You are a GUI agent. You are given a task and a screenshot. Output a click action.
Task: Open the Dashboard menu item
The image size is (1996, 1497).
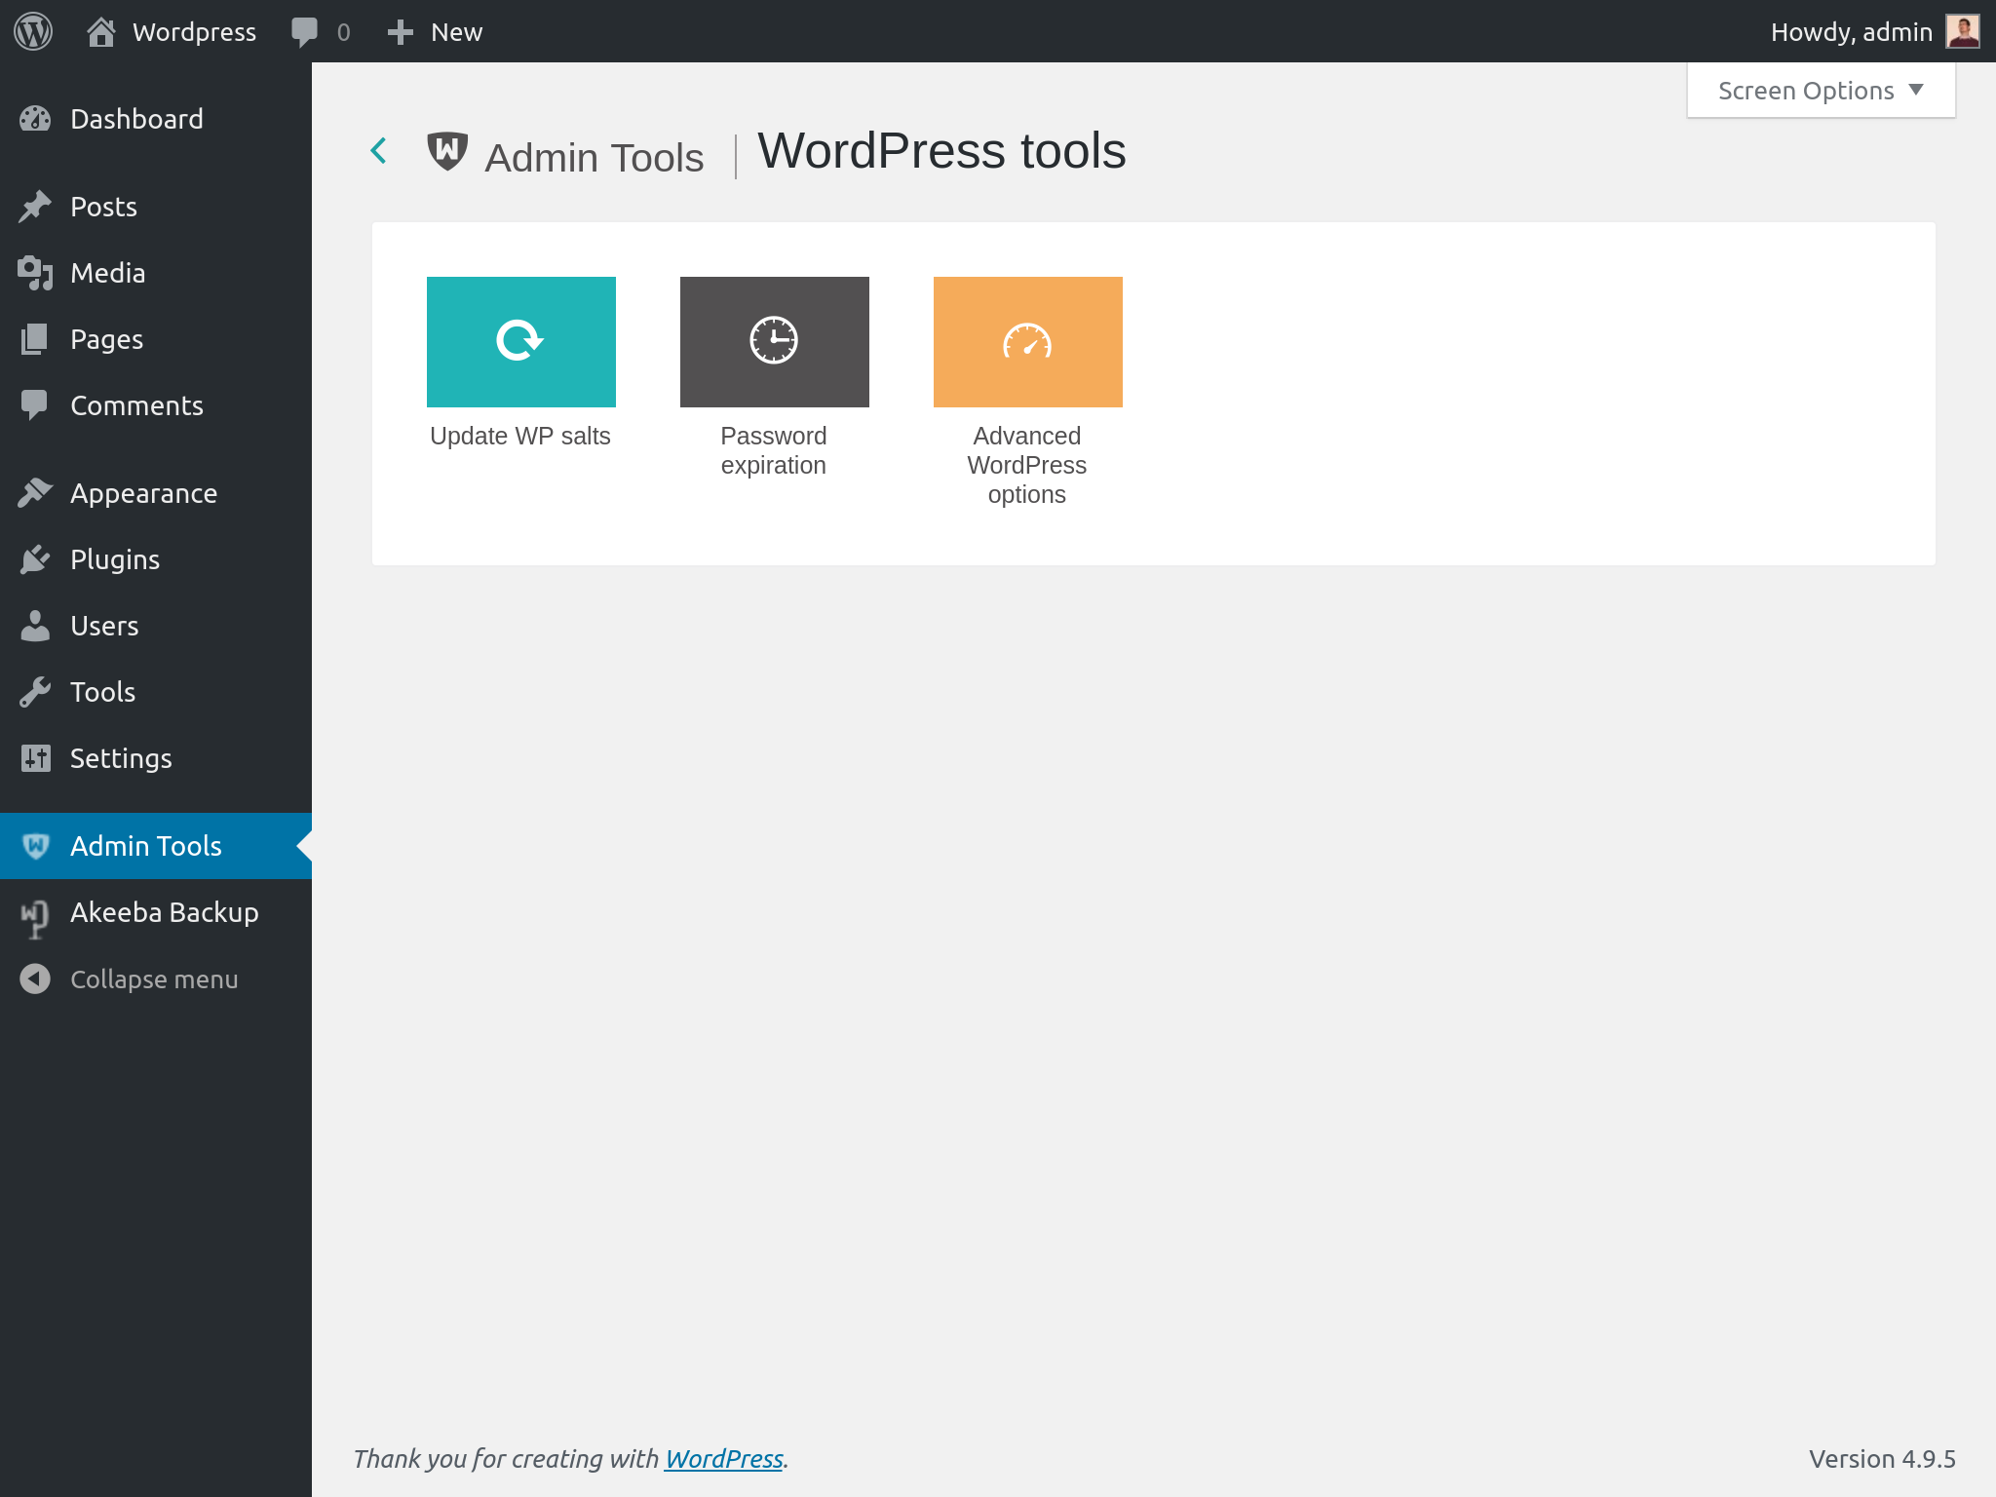point(136,119)
